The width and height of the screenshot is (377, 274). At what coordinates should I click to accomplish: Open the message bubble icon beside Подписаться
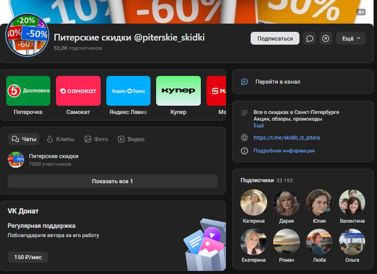coord(309,38)
